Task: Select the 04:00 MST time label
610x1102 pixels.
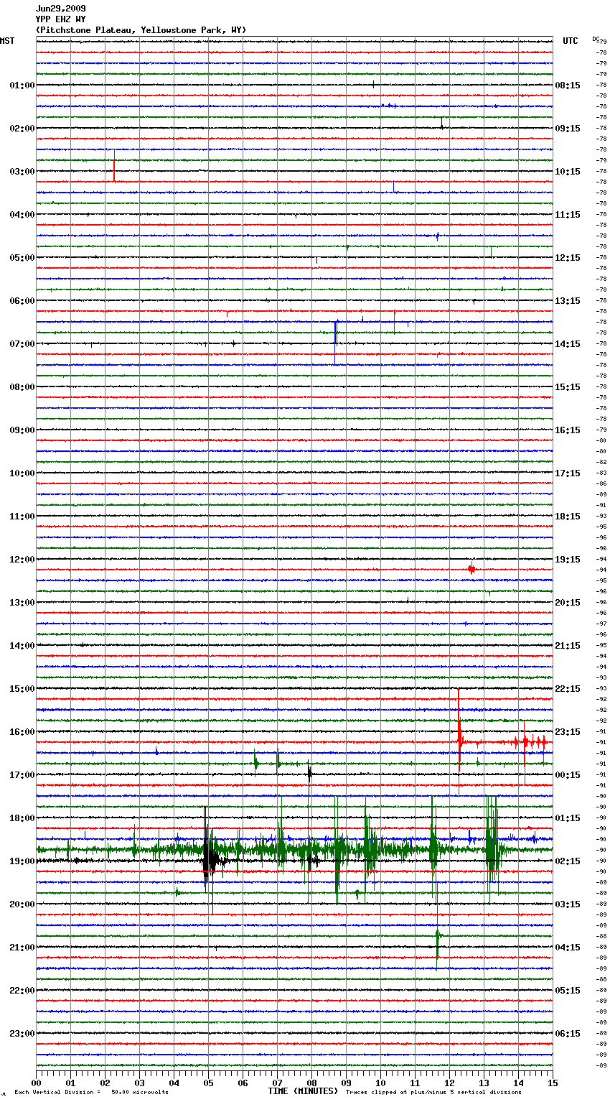Action: (x=22, y=215)
